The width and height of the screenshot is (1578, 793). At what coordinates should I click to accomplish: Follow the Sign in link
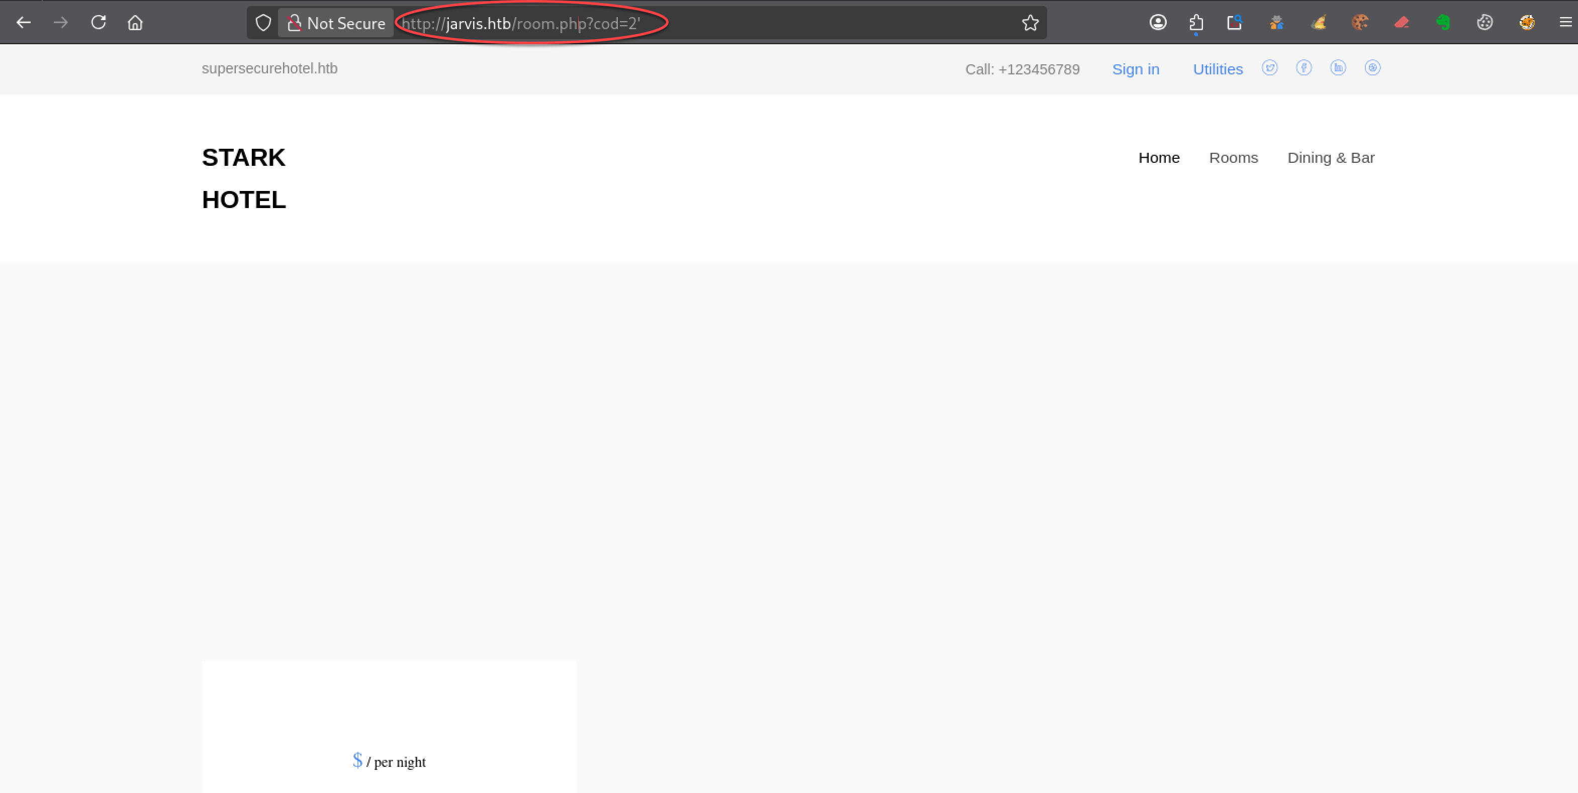tap(1136, 69)
